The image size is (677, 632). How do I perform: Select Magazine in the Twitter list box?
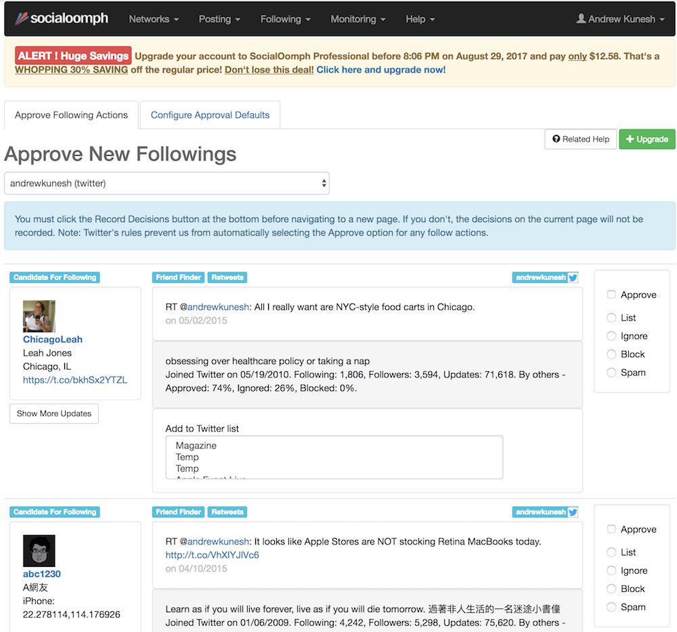coord(196,446)
